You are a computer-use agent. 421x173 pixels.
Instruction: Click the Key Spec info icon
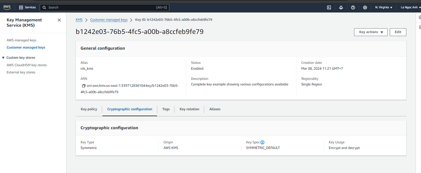262,142
